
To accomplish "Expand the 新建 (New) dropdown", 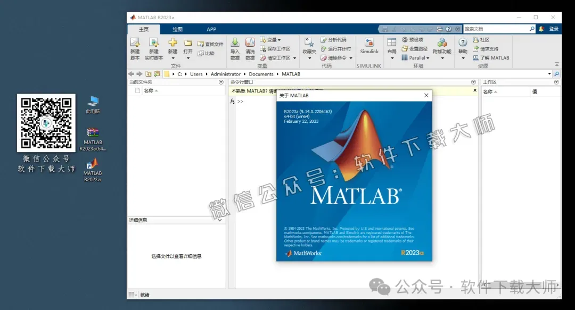I will click(172, 58).
